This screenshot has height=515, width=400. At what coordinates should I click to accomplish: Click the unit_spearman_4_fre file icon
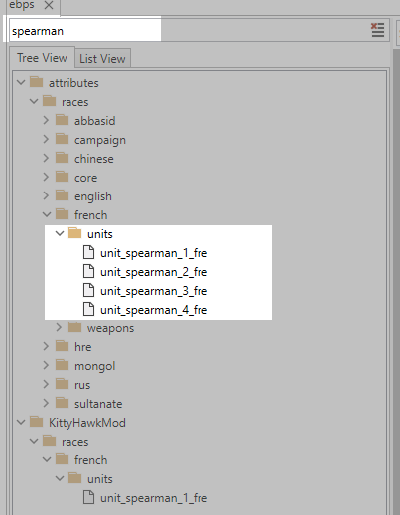tap(88, 309)
